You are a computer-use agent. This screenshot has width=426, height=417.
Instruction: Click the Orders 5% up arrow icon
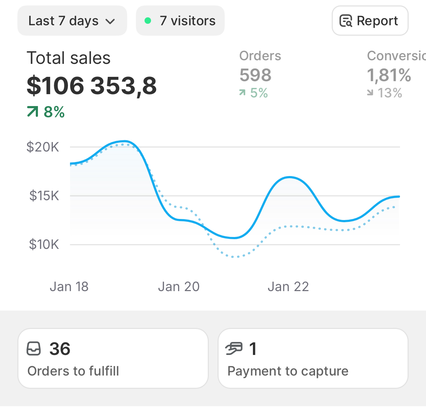coord(242,93)
